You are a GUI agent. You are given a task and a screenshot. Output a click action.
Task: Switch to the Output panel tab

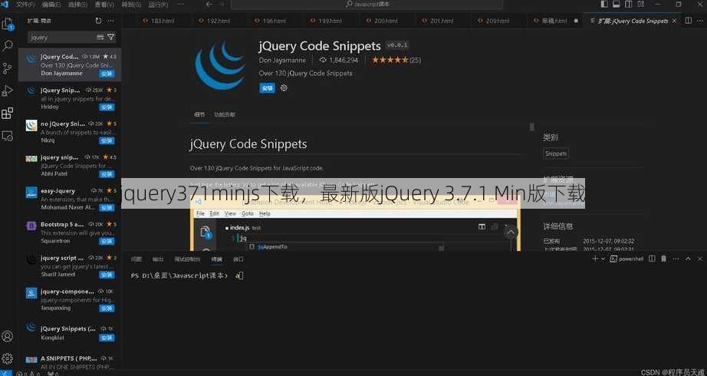[158, 259]
